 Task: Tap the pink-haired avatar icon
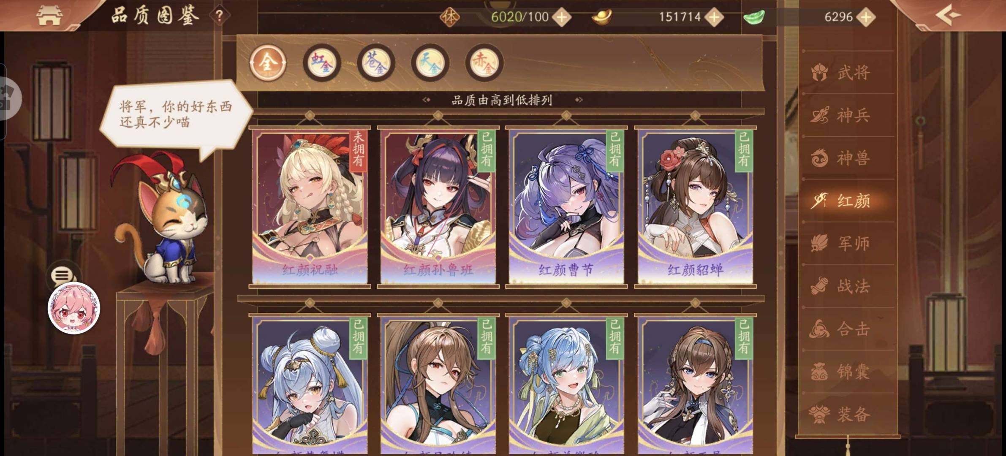pyautogui.click(x=74, y=308)
